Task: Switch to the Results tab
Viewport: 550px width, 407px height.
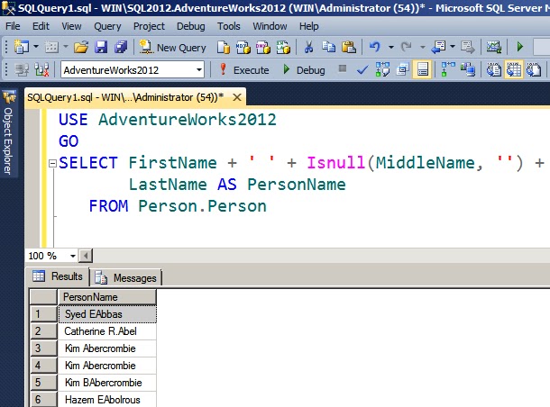Action: point(58,276)
